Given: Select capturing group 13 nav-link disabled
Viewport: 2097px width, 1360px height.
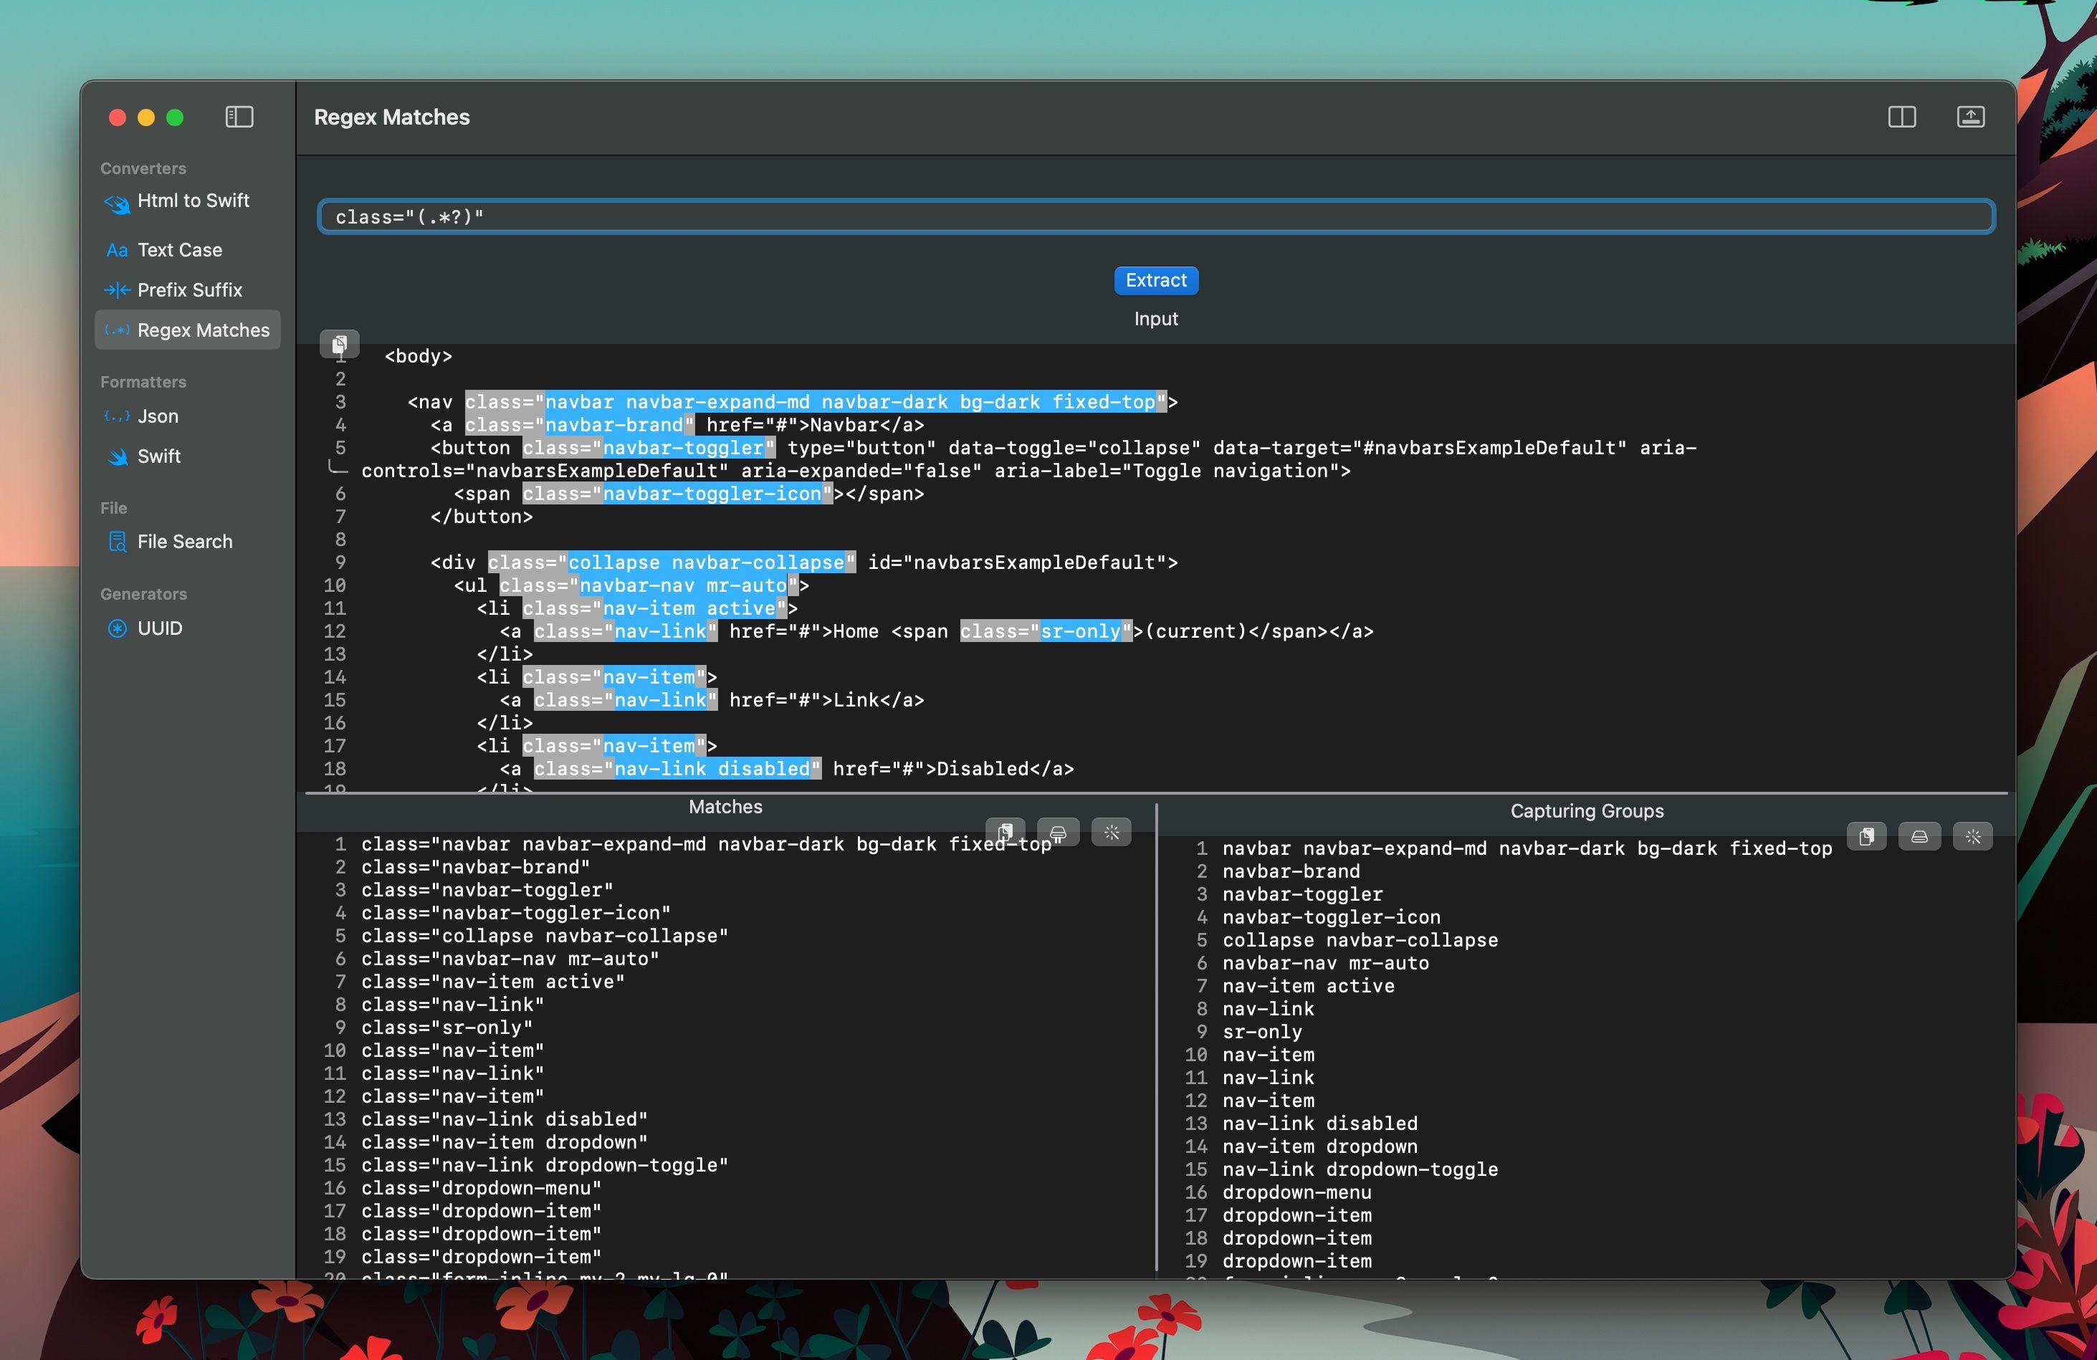Looking at the screenshot, I should pyautogui.click(x=1320, y=1123).
